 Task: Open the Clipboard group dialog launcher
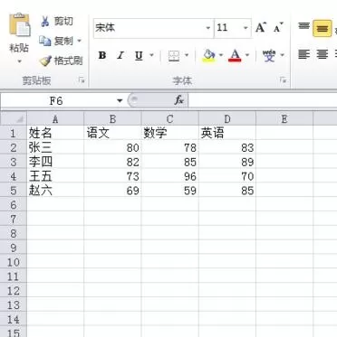pyautogui.click(x=82, y=80)
